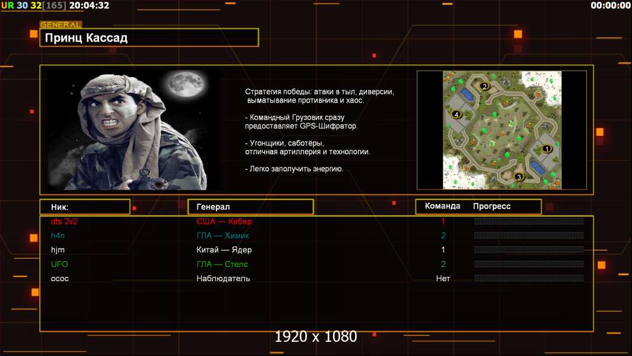Click the progress bar for hjm

pos(529,250)
